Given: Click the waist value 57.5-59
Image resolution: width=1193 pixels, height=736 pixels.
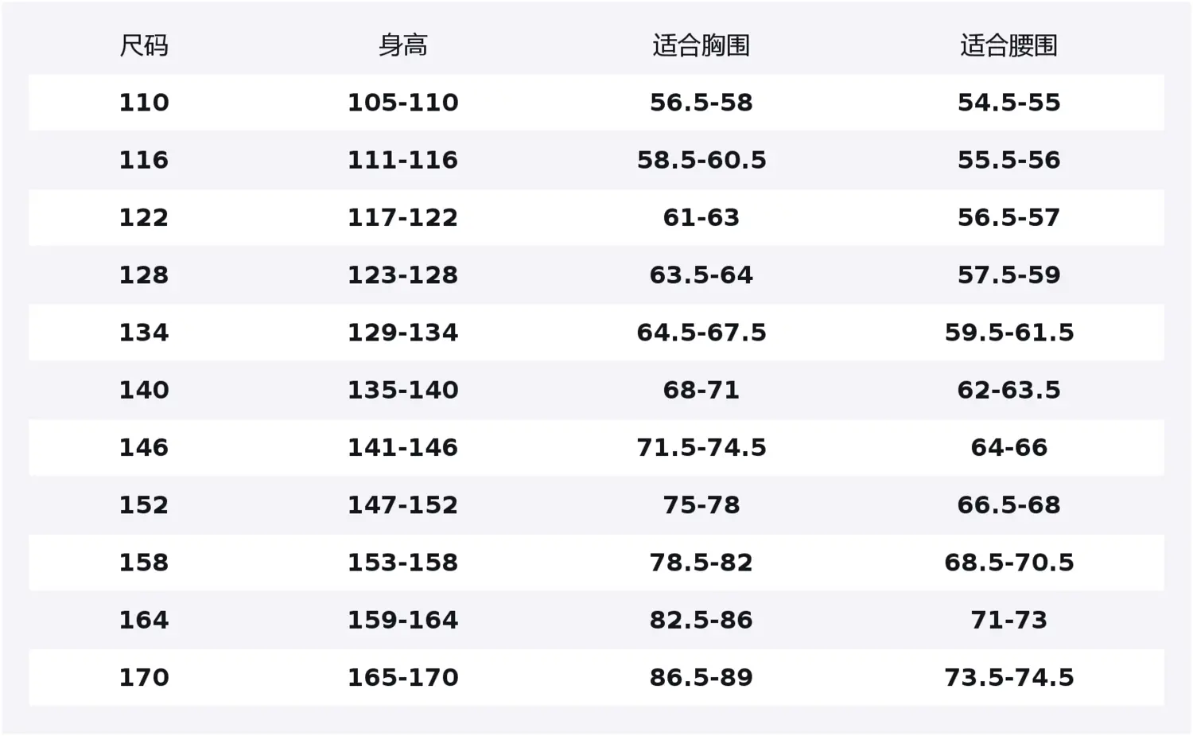Looking at the screenshot, I should pos(1008,275).
